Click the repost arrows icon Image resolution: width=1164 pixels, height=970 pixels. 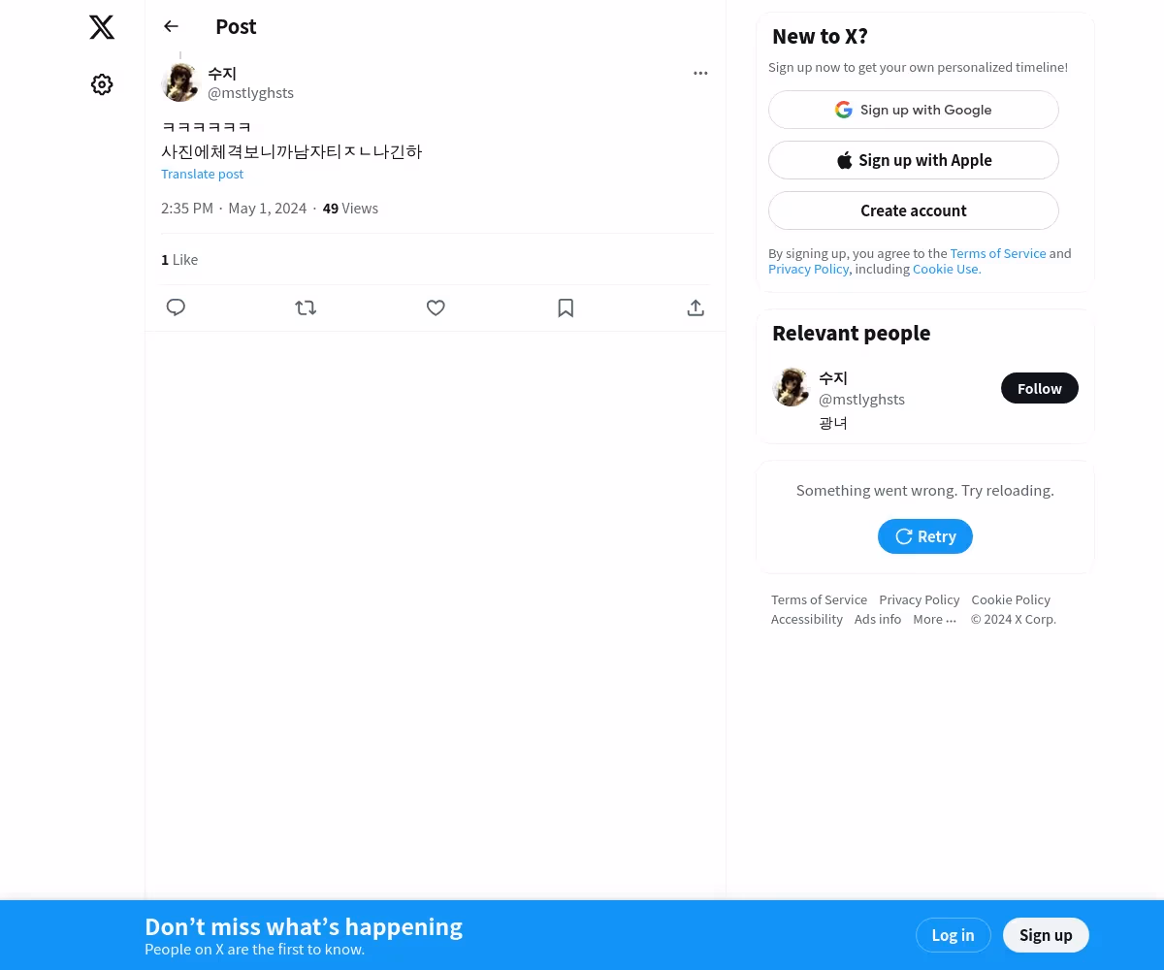pyautogui.click(x=306, y=307)
